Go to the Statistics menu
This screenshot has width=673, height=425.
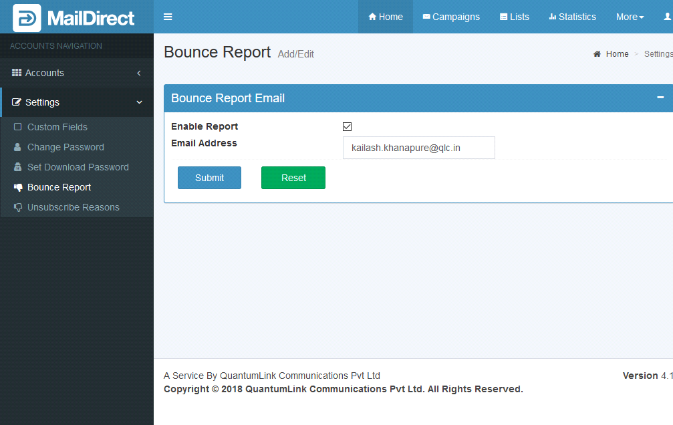[572, 17]
